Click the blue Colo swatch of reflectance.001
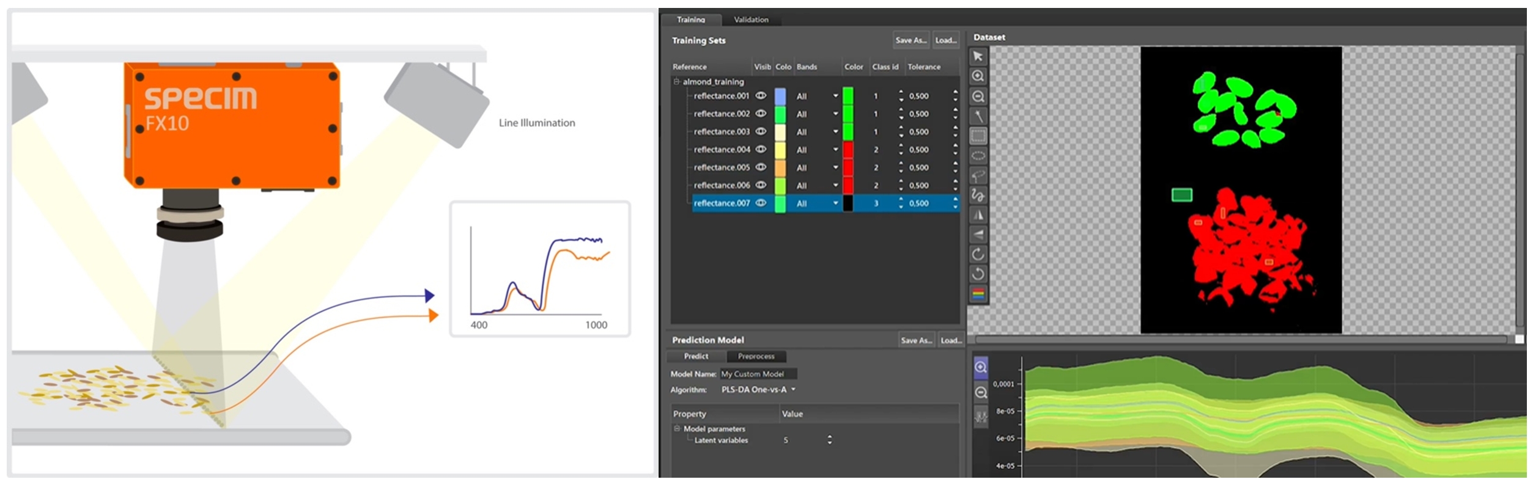The width and height of the screenshot is (1533, 482). tap(780, 97)
